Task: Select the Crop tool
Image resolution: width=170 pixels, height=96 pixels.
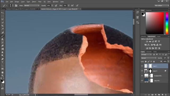Action: click(2, 26)
